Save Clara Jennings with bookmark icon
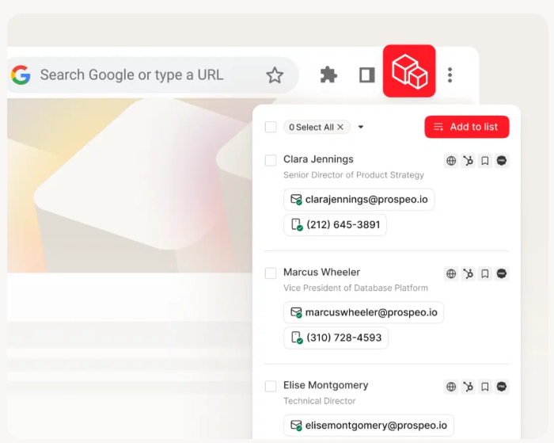This screenshot has height=443, width=554. pyautogui.click(x=485, y=161)
